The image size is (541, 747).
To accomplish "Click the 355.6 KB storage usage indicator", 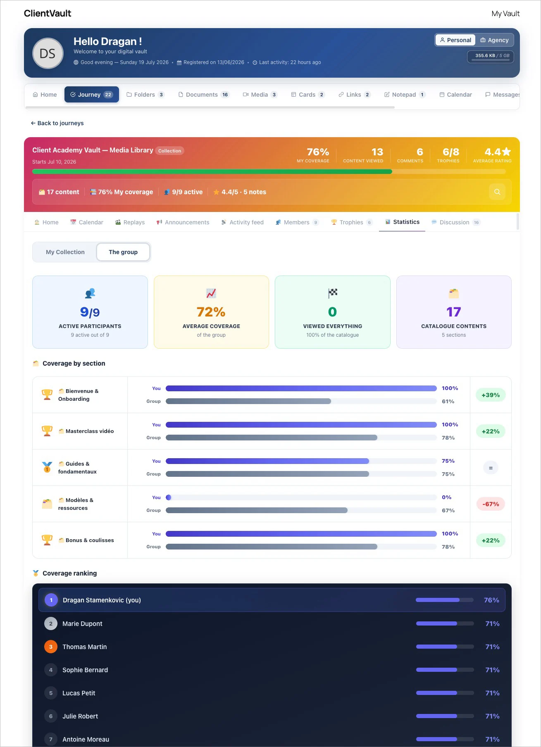I will pyautogui.click(x=491, y=57).
